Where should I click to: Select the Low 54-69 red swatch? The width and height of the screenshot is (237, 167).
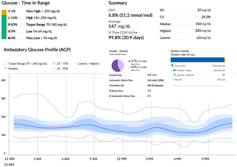click(x=9, y=31)
